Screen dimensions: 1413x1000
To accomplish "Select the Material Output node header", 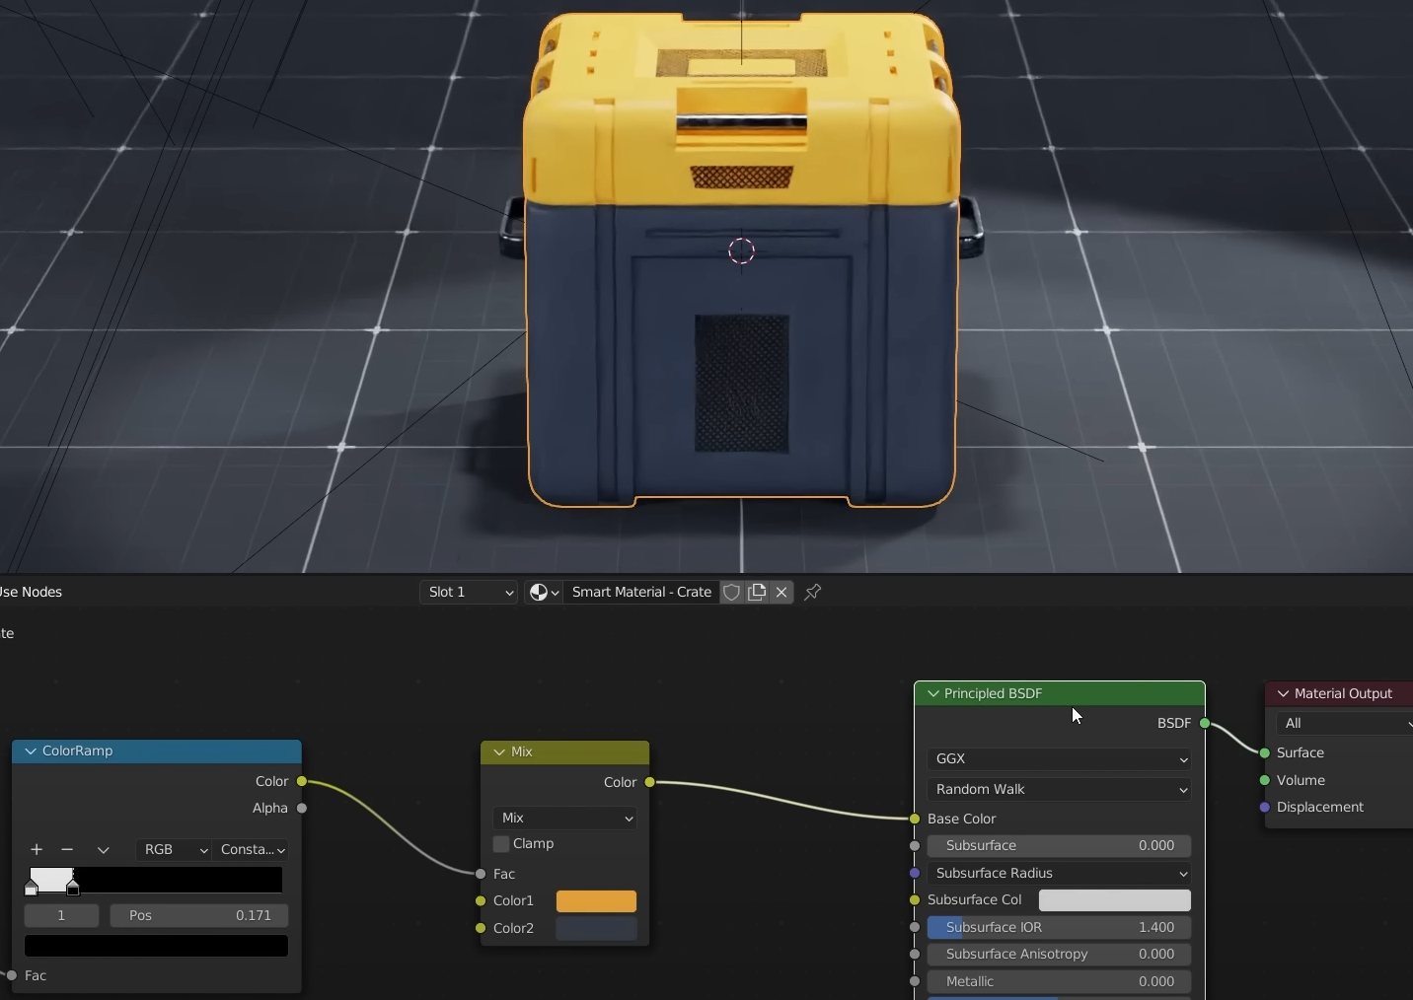I will [1339, 693].
